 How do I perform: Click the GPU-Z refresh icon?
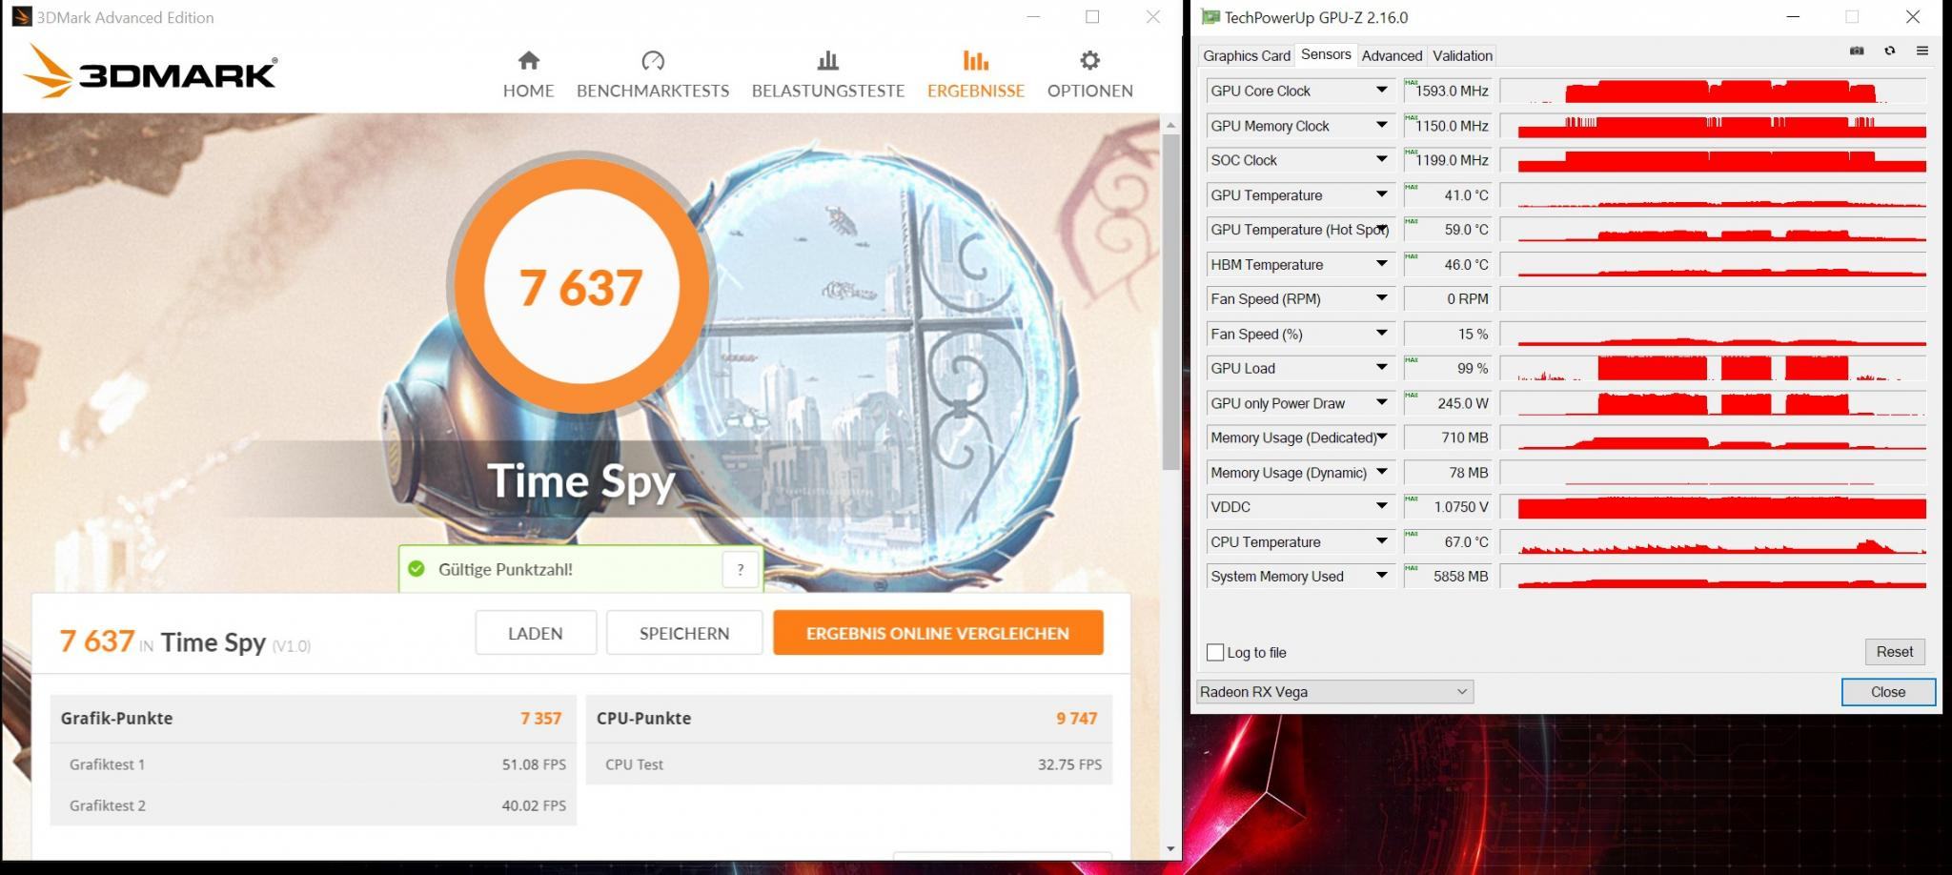(x=1889, y=51)
